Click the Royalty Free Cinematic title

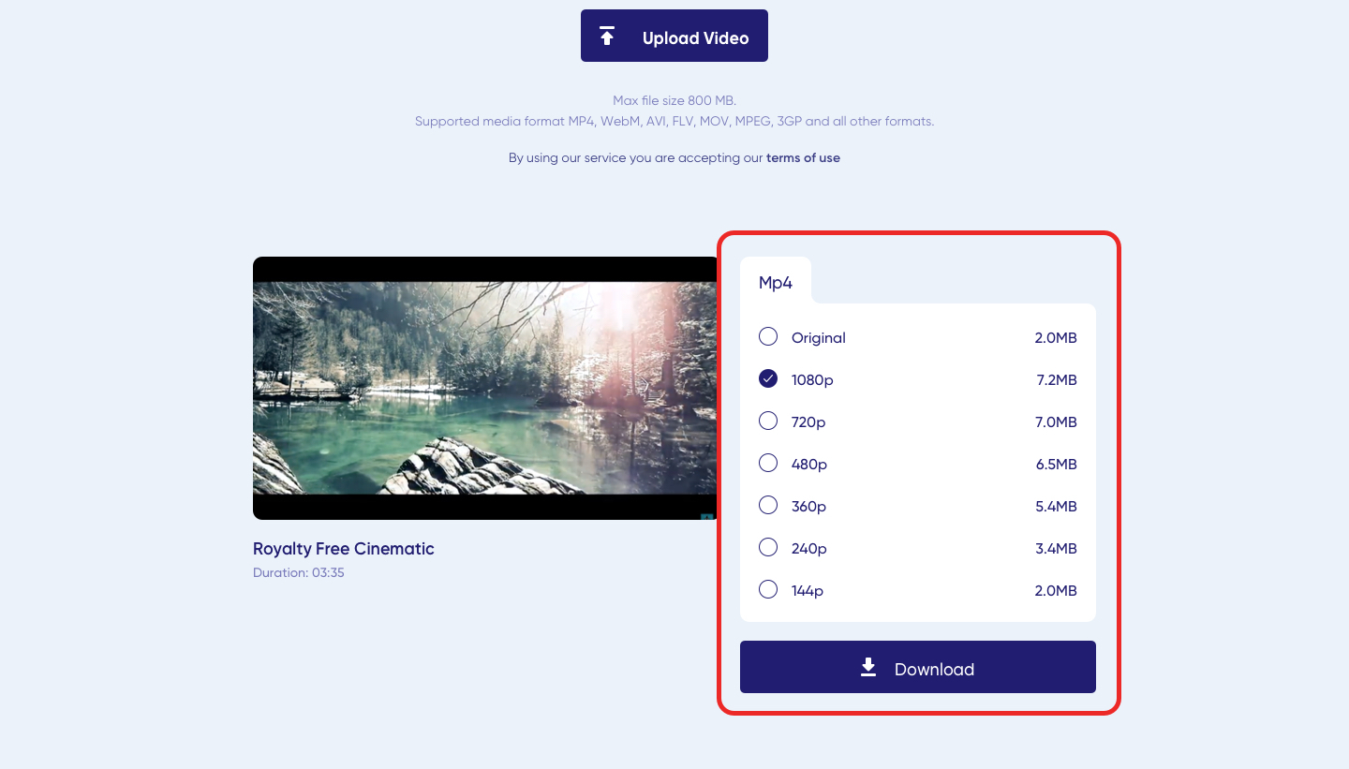click(x=343, y=549)
